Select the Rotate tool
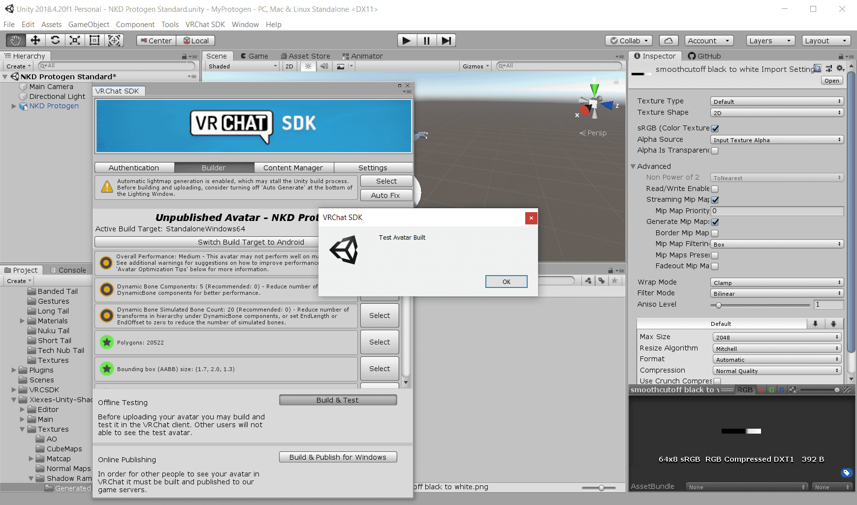857x505 pixels. (55, 40)
